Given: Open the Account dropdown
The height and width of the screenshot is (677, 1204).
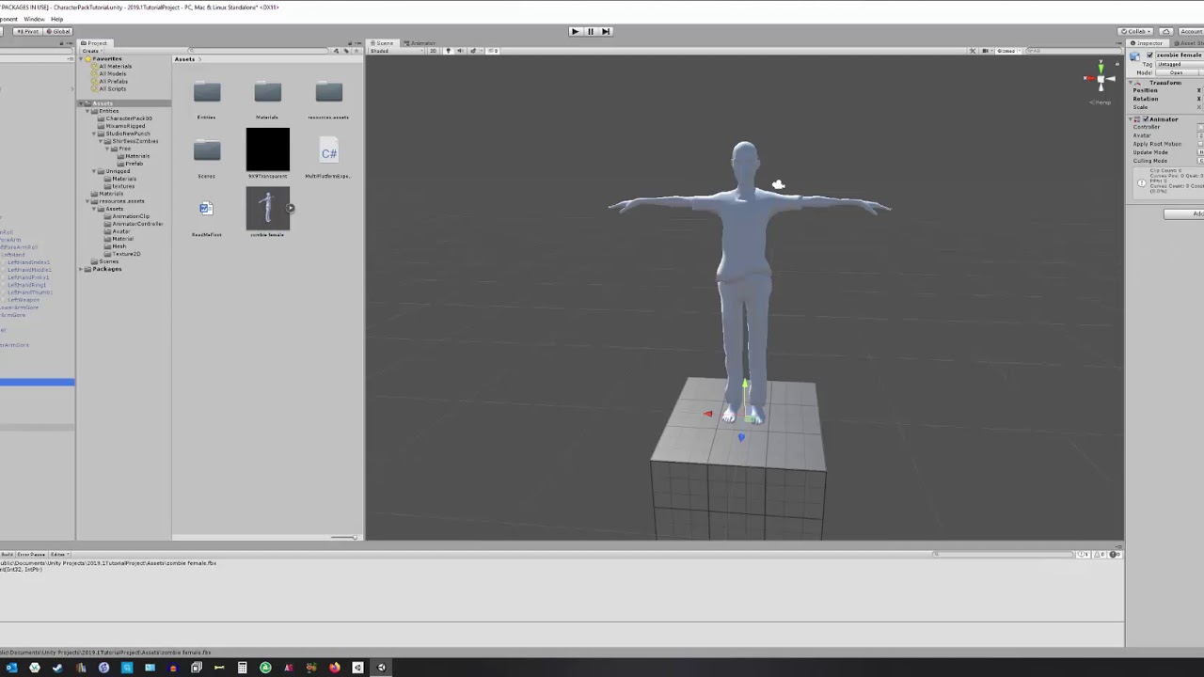Looking at the screenshot, I should 1191,31.
